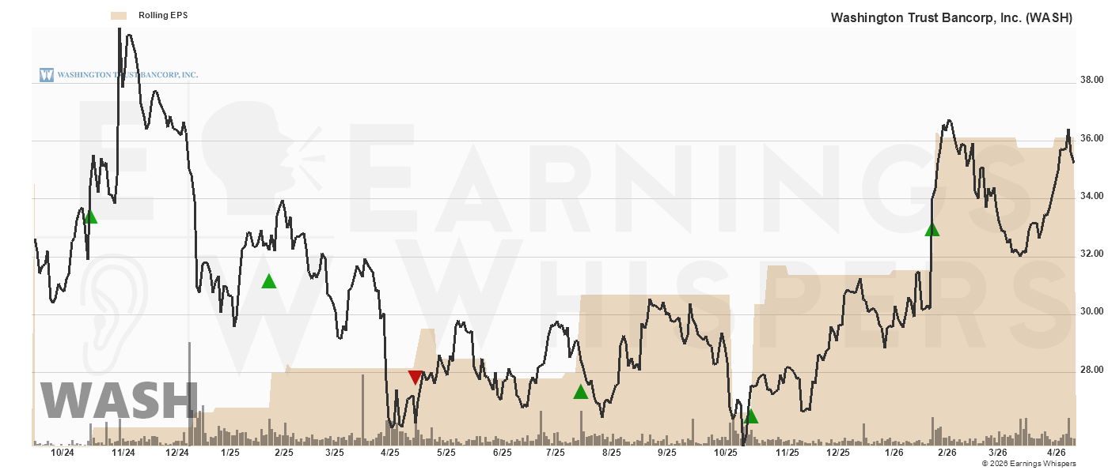Click the 2/25 date axis label
1108x474 pixels.
coord(284,453)
